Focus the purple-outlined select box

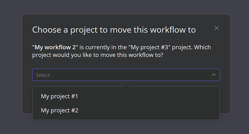126,75
